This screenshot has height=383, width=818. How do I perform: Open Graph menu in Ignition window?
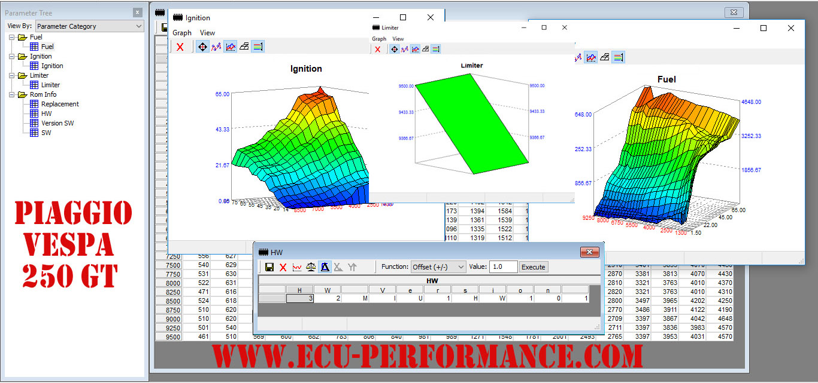coord(182,33)
